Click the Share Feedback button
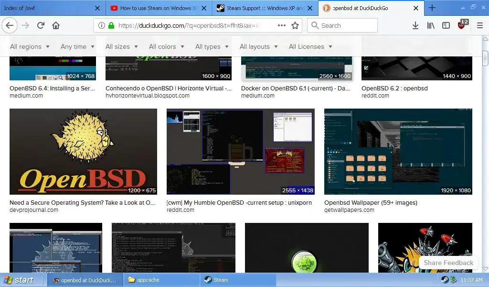The height and width of the screenshot is (287, 489). (x=448, y=263)
